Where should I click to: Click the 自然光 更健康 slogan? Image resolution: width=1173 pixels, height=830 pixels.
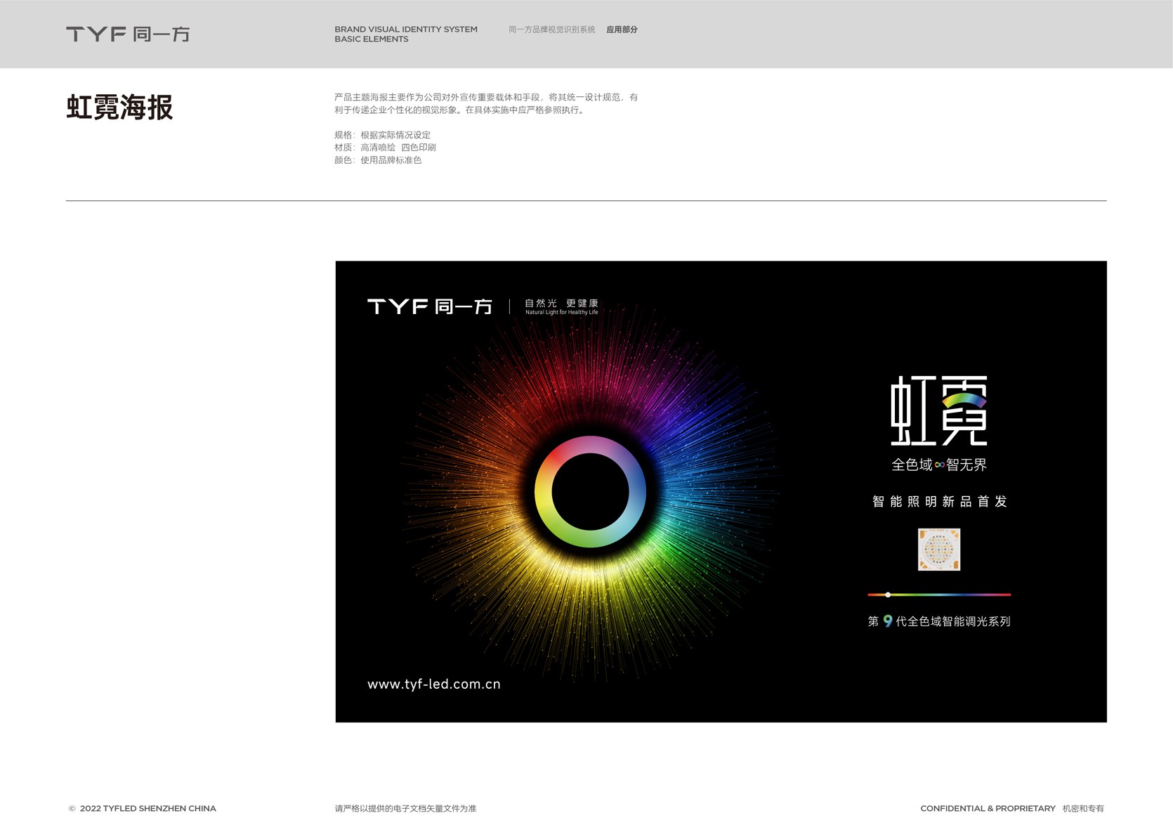[561, 304]
